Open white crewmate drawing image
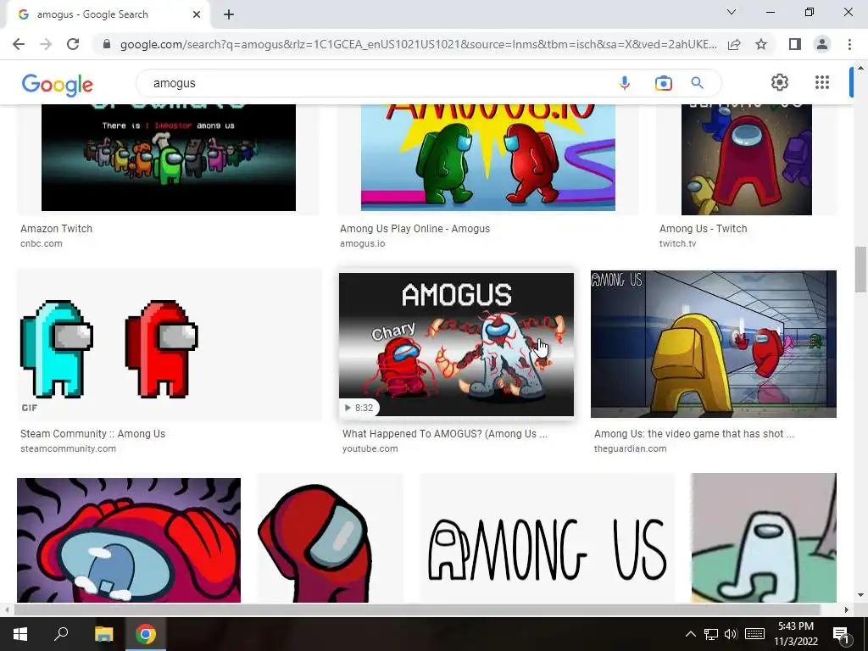The height and width of the screenshot is (651, 868). click(x=764, y=538)
